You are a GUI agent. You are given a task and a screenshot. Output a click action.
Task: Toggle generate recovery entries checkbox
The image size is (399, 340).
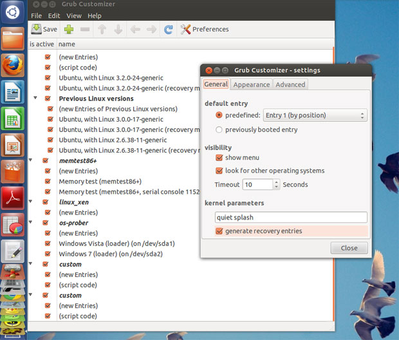pyautogui.click(x=219, y=231)
